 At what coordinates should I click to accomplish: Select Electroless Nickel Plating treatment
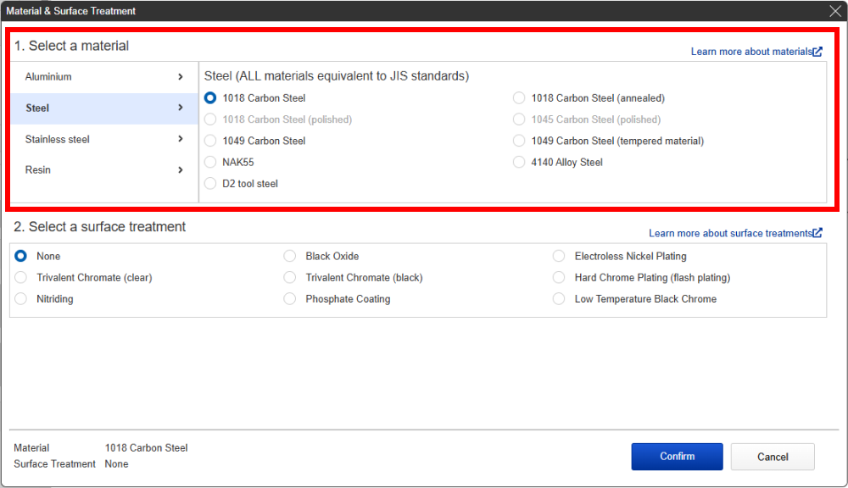click(x=558, y=256)
